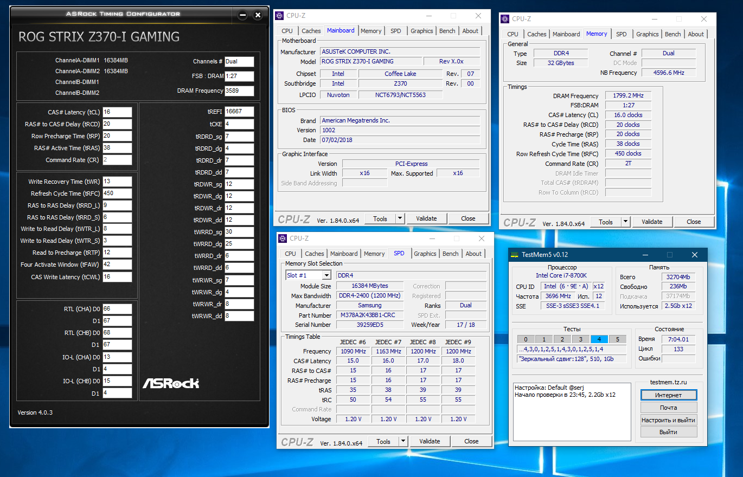Switch to the SPD tab in the Memory CPU-Z window

coord(622,34)
